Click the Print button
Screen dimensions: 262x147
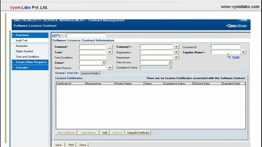click(71, 145)
